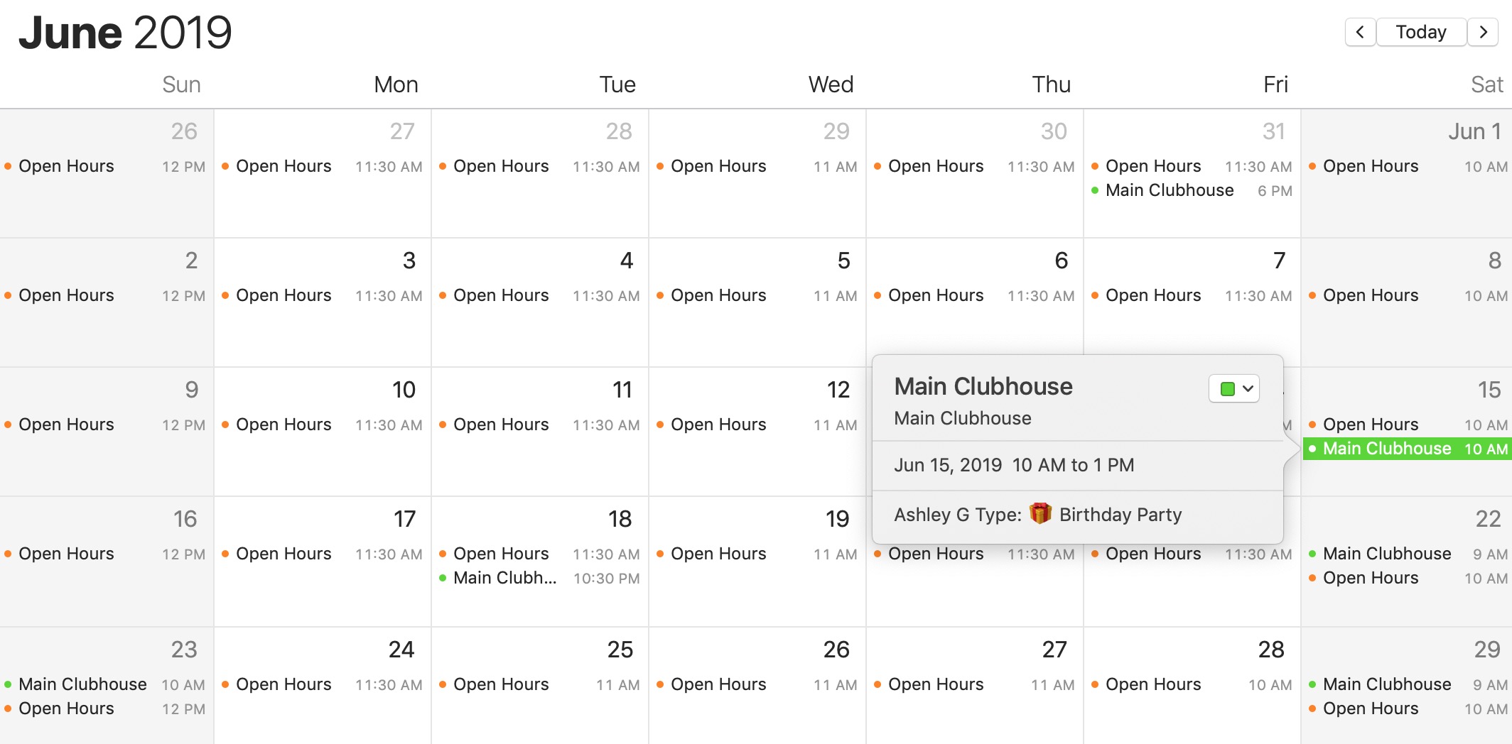Open Main Clubhouse event on June 23
The image size is (1512, 744).
pyautogui.click(x=82, y=684)
